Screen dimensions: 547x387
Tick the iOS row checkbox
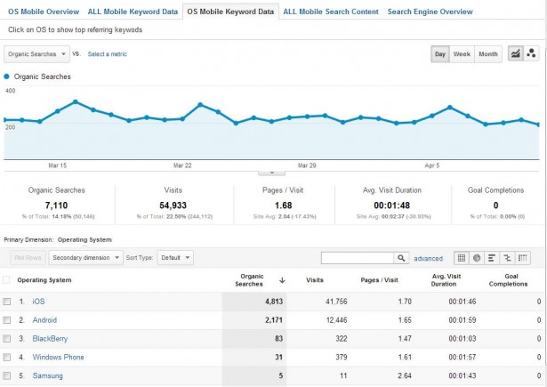click(x=6, y=302)
